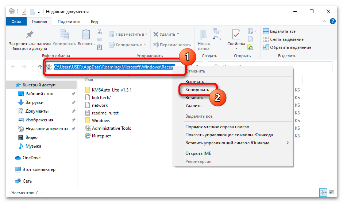This screenshot has width=343, height=203.
Task: Select Этот компьютер in navigation pane
Action: [39, 169]
